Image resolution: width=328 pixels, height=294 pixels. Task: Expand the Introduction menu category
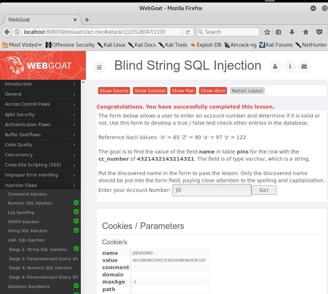tap(40, 84)
